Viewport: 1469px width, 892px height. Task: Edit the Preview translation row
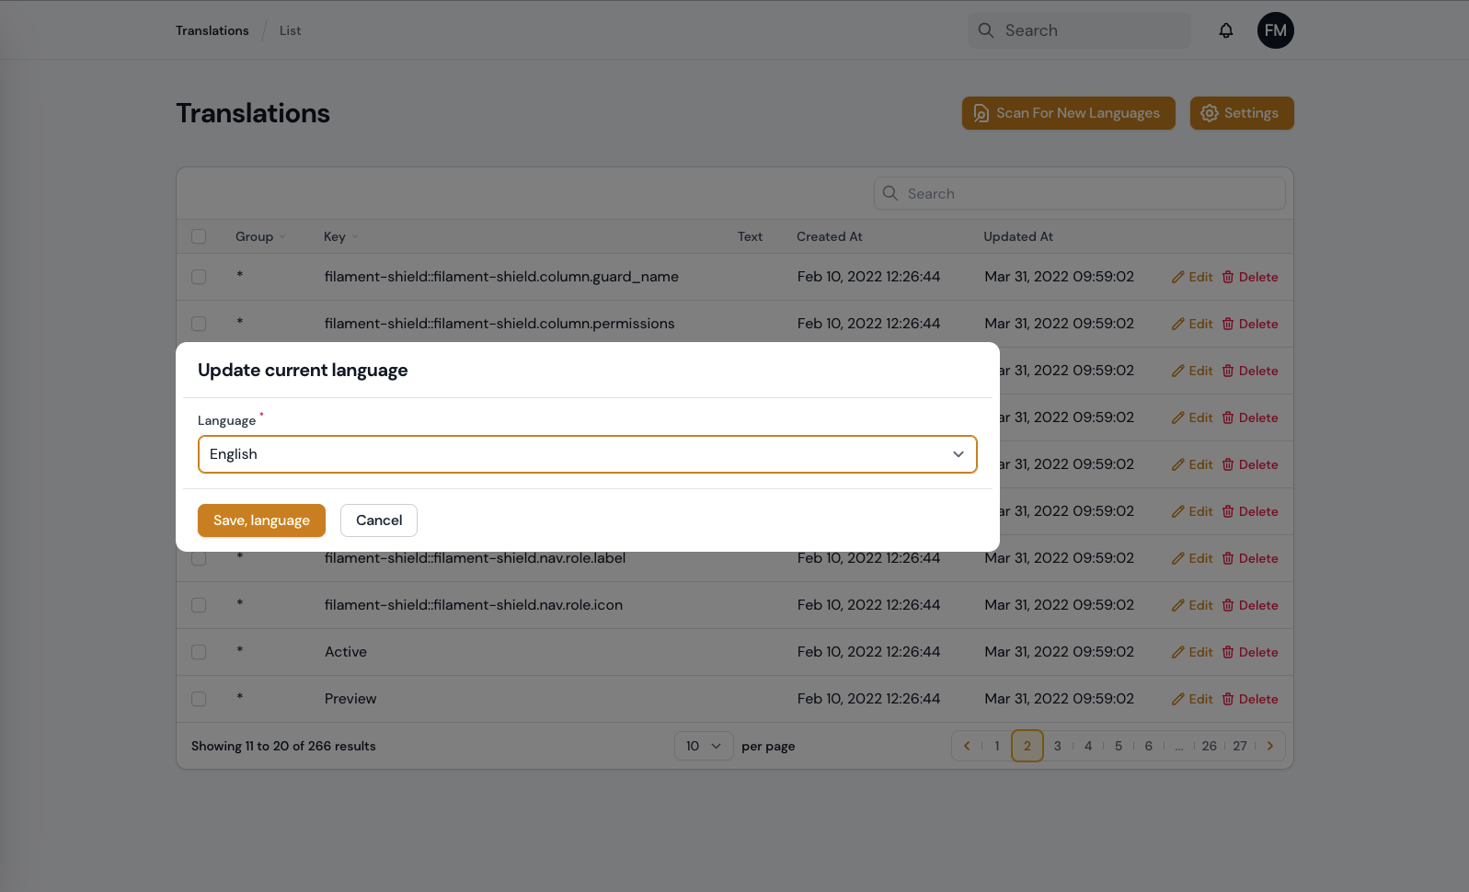[x=1192, y=699]
